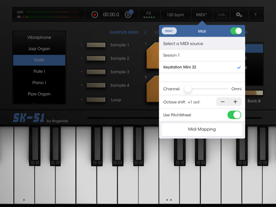Tap the Sample 2 pad button
This screenshot has height=207, width=276.
[x=96, y=58]
